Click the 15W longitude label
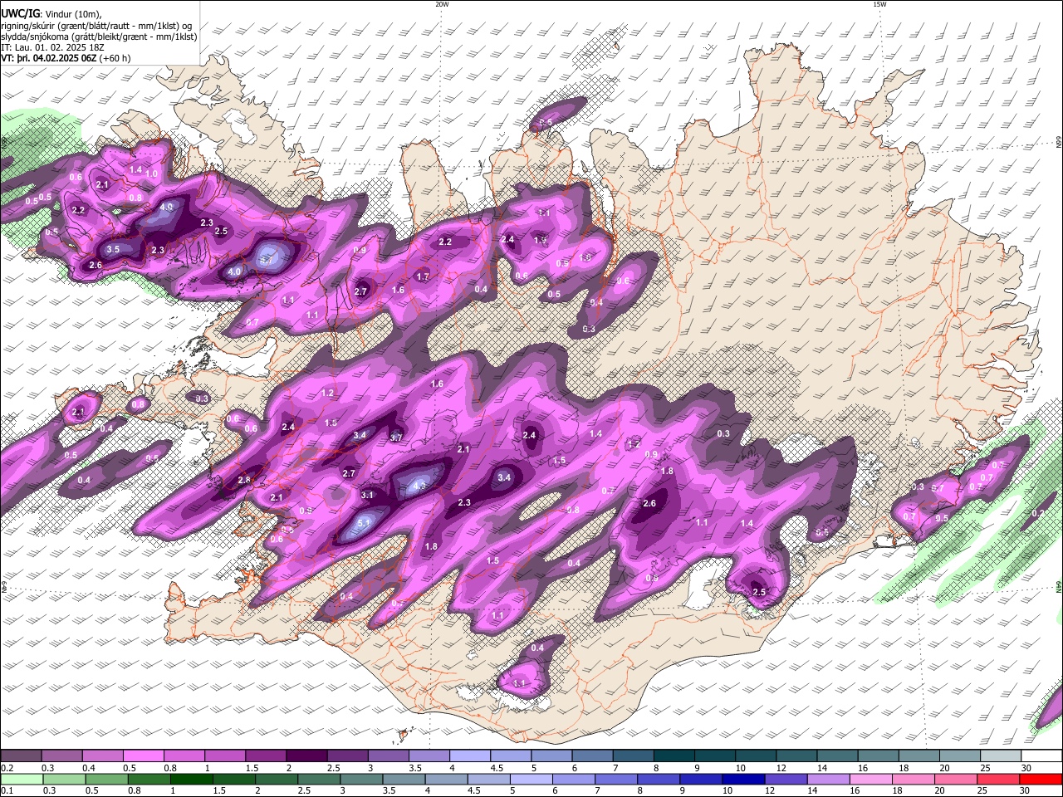The image size is (1063, 797). [x=880, y=4]
